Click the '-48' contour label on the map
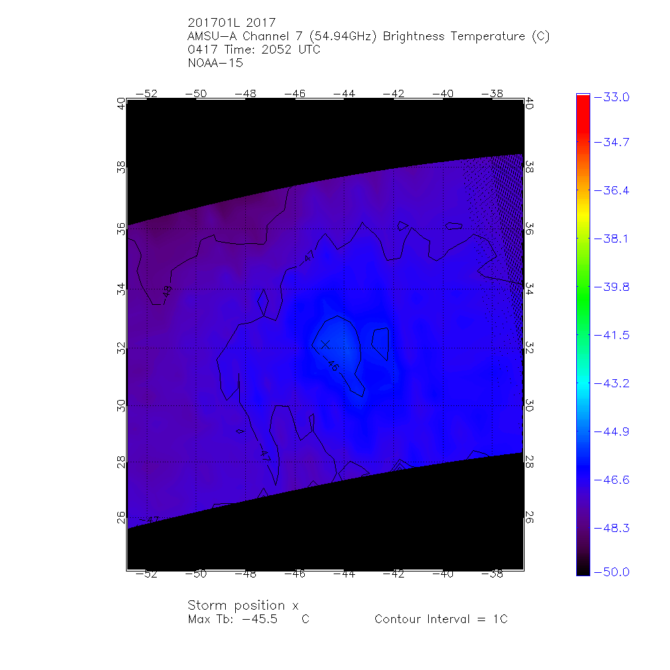Screen dimensions: 670x670 (x=167, y=292)
